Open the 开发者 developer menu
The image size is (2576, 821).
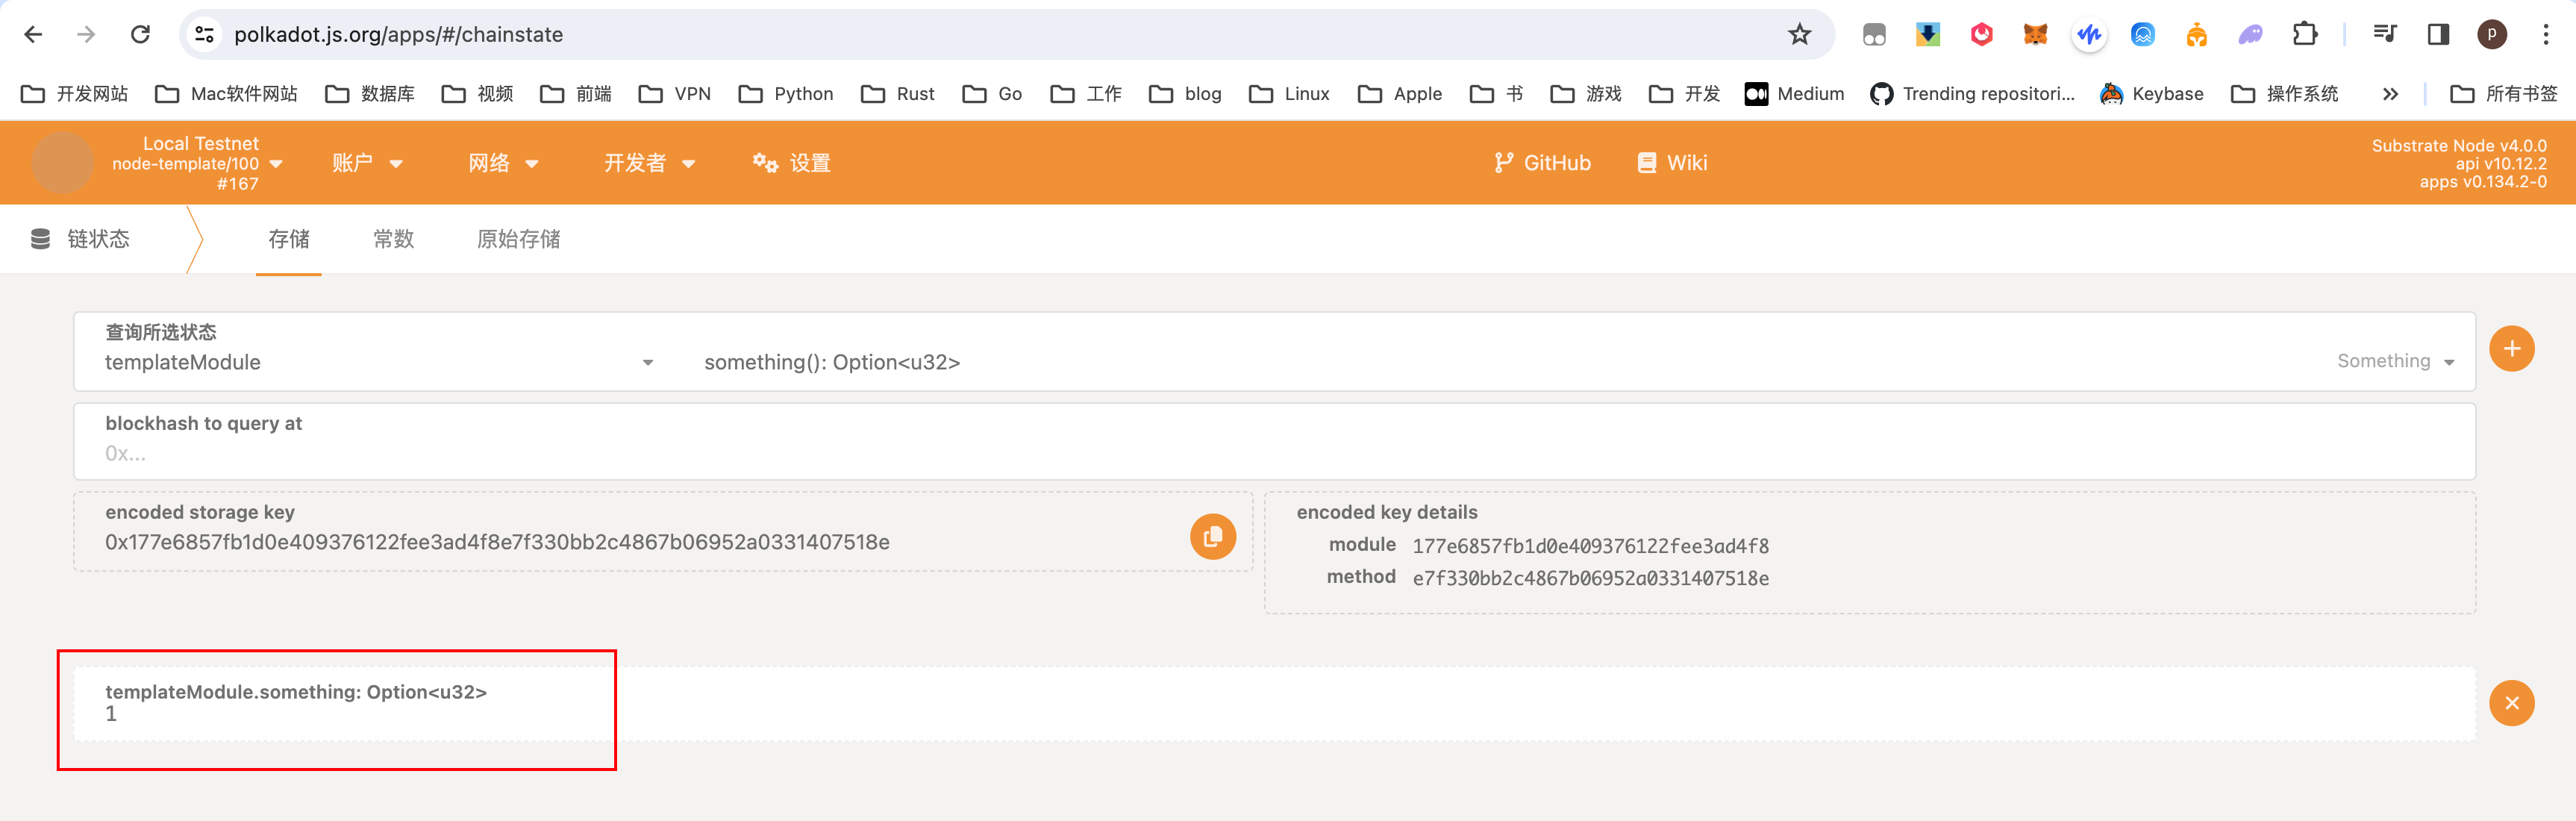[649, 163]
